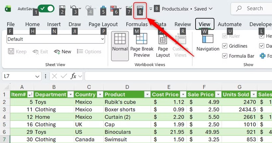Open the Department column filter dropdown

(70, 94)
